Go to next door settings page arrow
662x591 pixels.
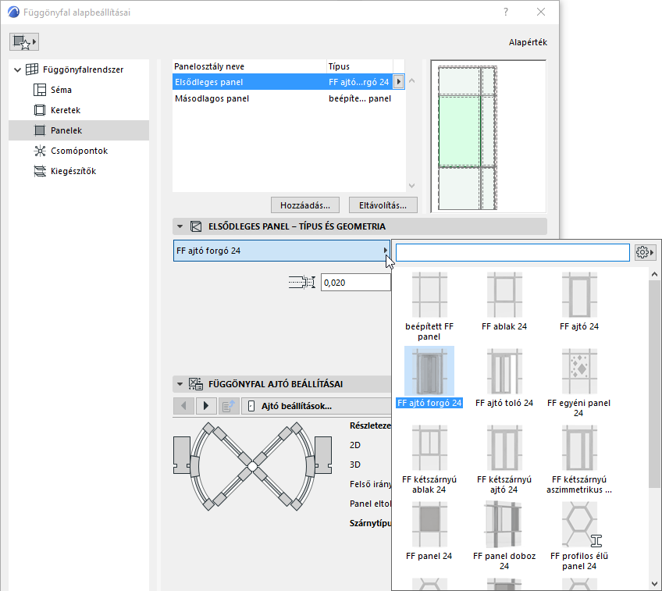coord(206,406)
